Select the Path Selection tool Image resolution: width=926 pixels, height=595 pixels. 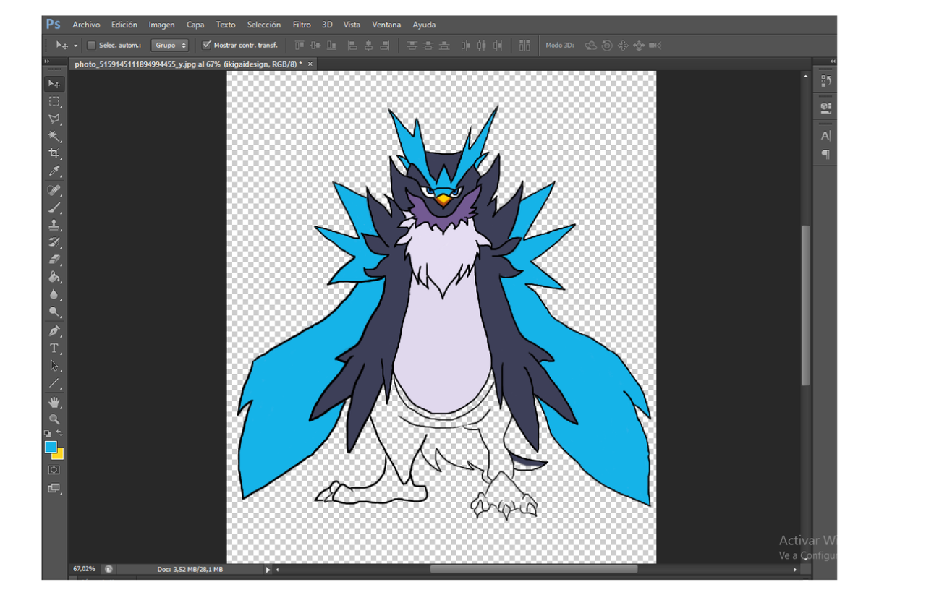[54, 365]
